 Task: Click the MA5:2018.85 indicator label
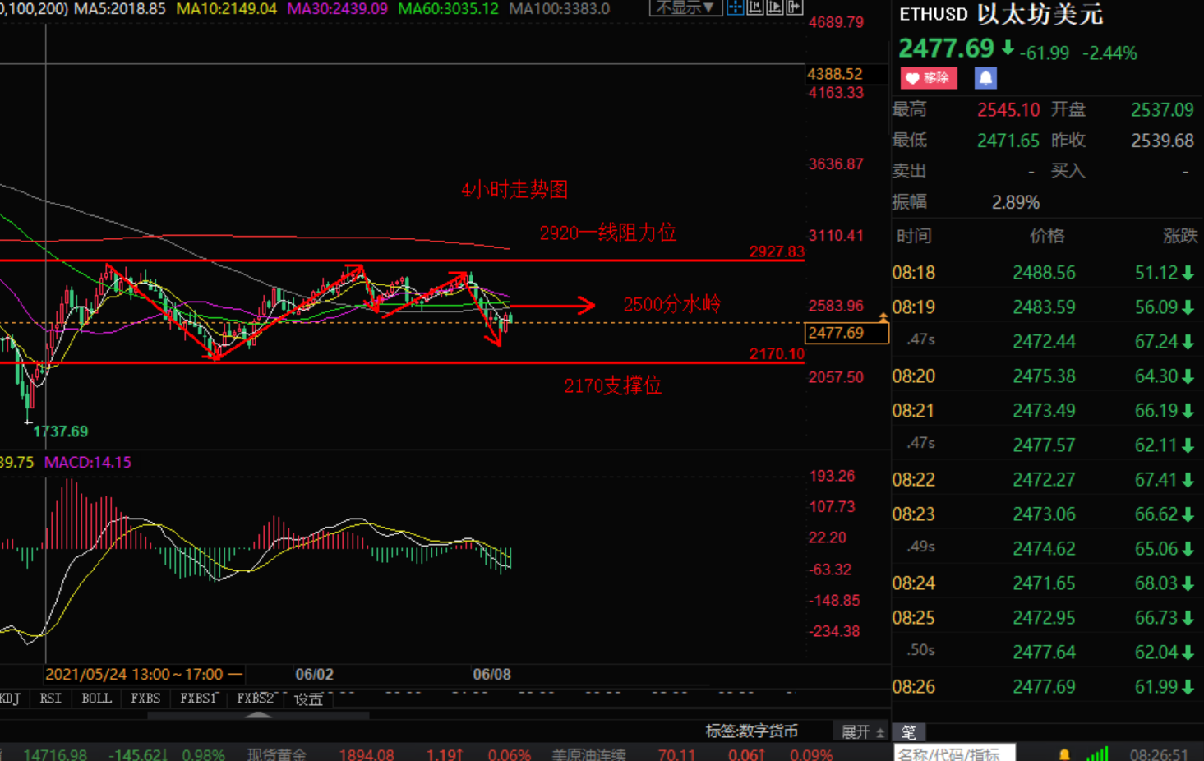coord(120,9)
